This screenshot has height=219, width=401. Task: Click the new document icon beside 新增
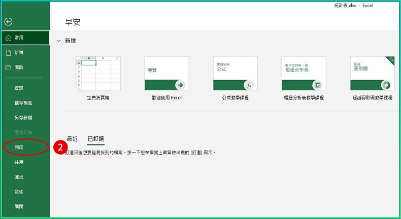(9, 53)
